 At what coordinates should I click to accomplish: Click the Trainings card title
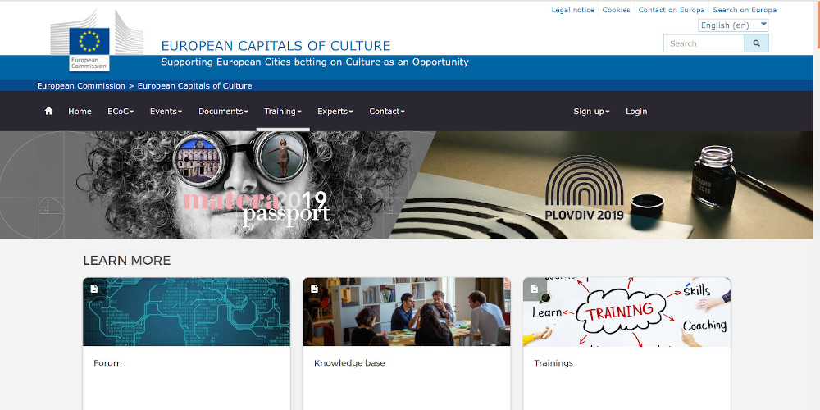(x=553, y=363)
